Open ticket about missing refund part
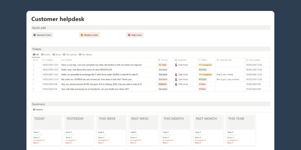Viewport: 301px width, 150px height. point(102,84)
